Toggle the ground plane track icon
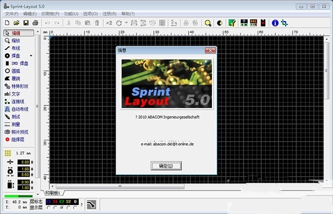The width and height of the screenshot is (333, 214). [92, 205]
